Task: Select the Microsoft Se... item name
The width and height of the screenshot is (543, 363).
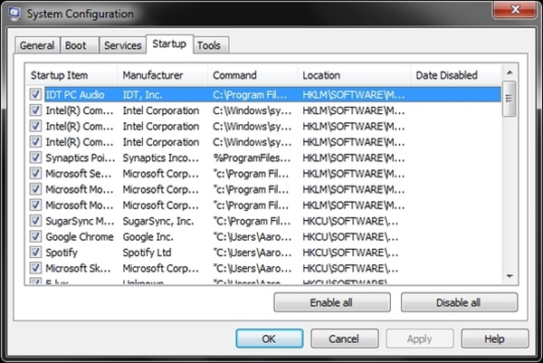Action: point(79,174)
